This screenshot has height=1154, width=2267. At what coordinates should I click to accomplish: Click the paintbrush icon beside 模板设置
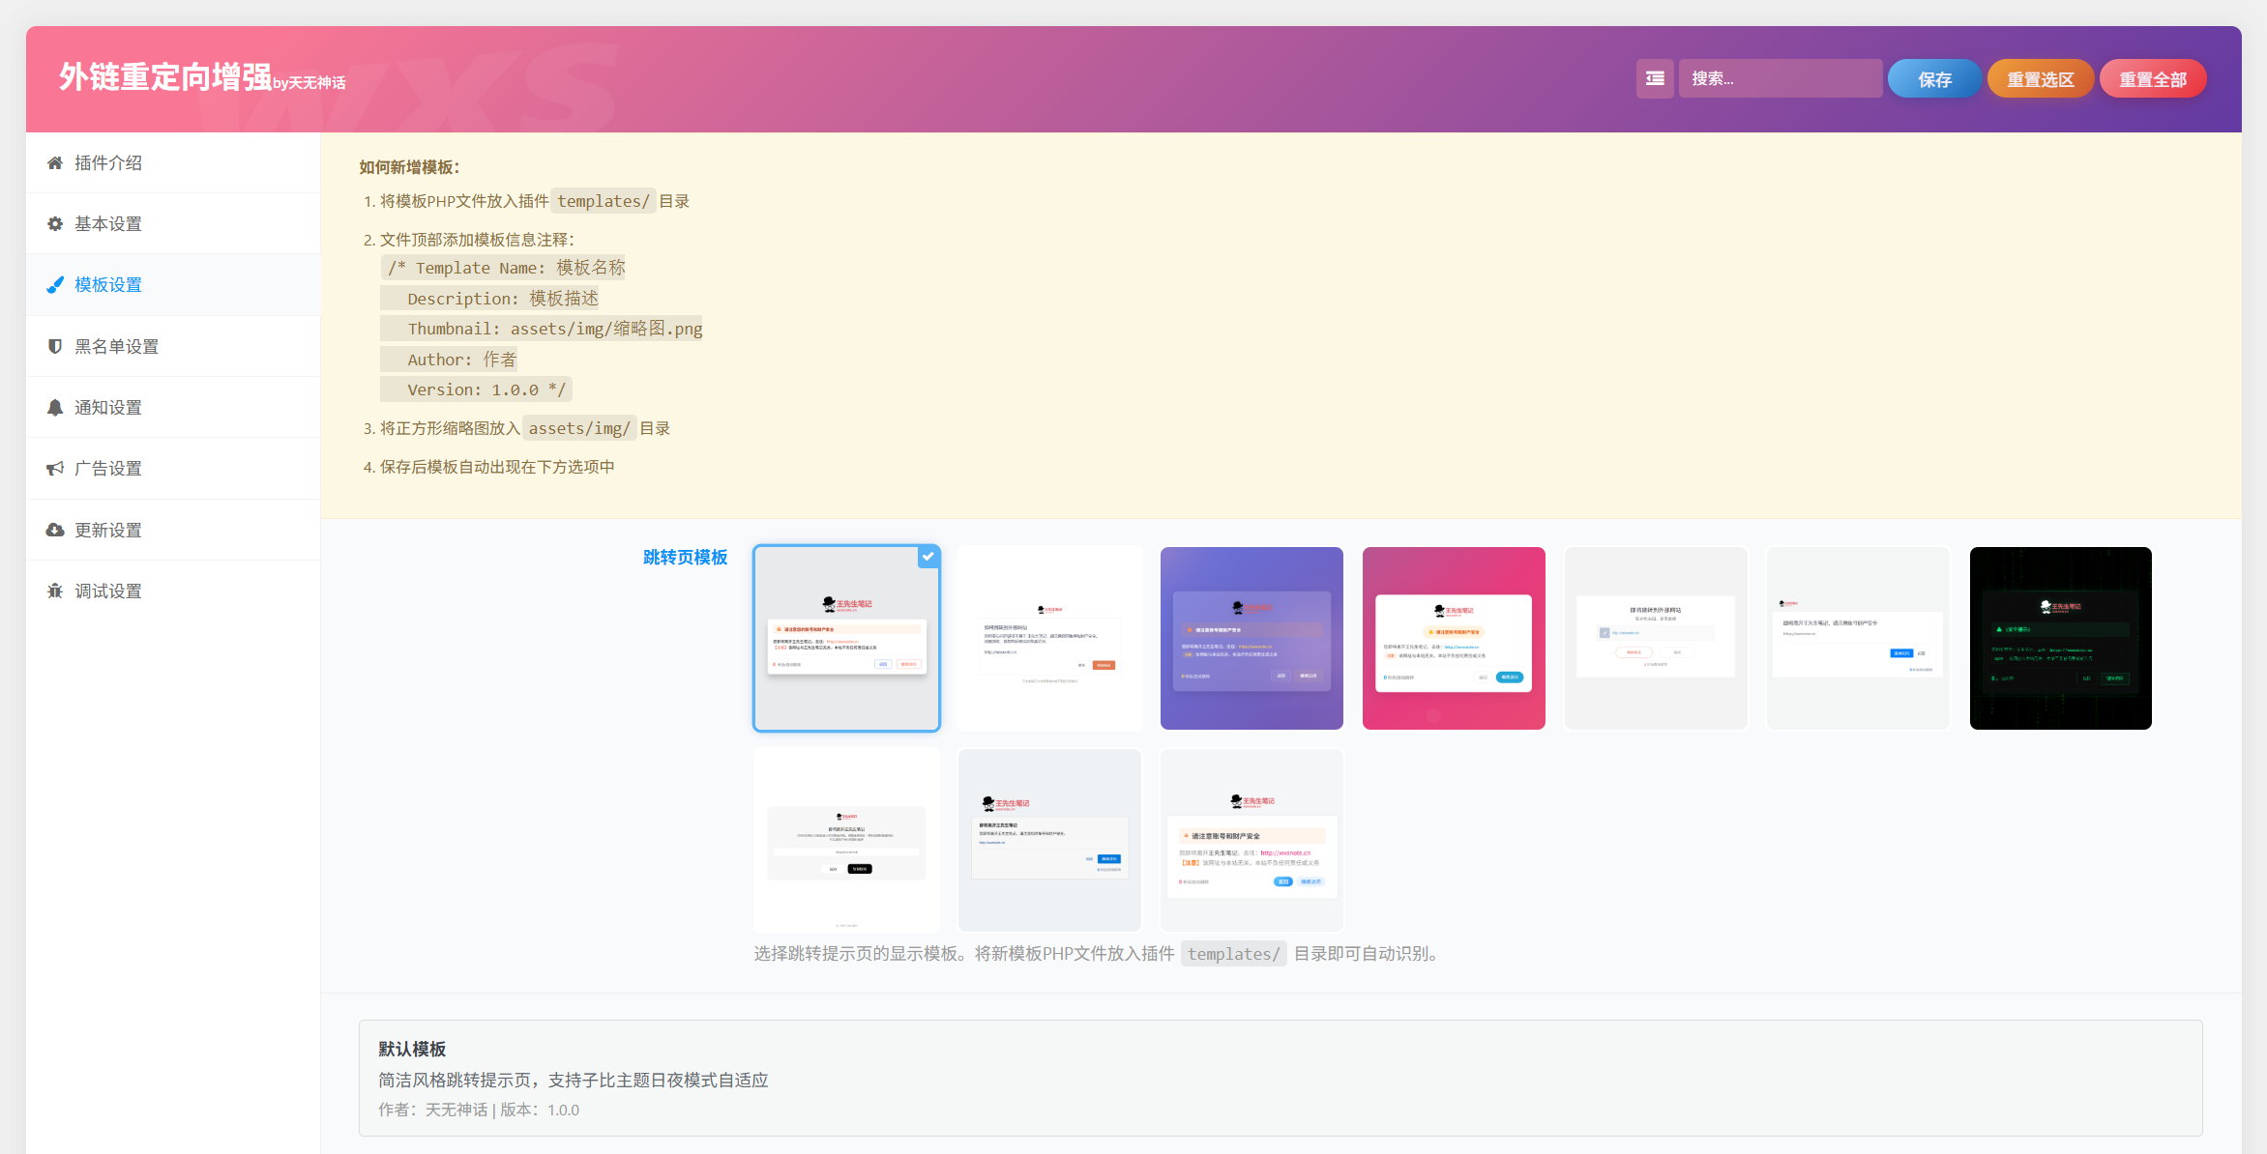coord(55,285)
